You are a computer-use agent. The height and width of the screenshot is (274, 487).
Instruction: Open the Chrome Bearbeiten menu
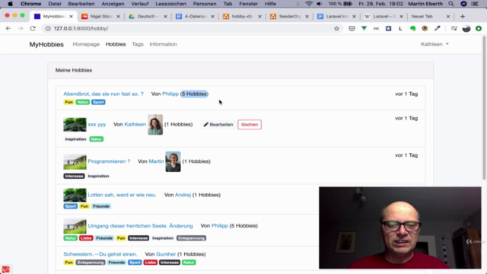tap(81, 4)
